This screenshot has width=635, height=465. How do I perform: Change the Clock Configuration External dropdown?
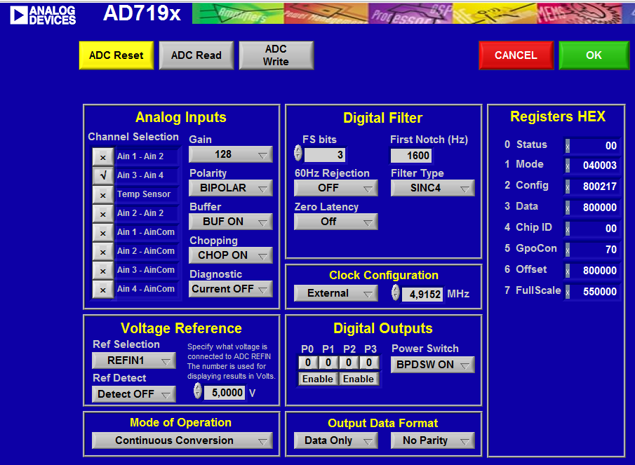[x=335, y=293]
